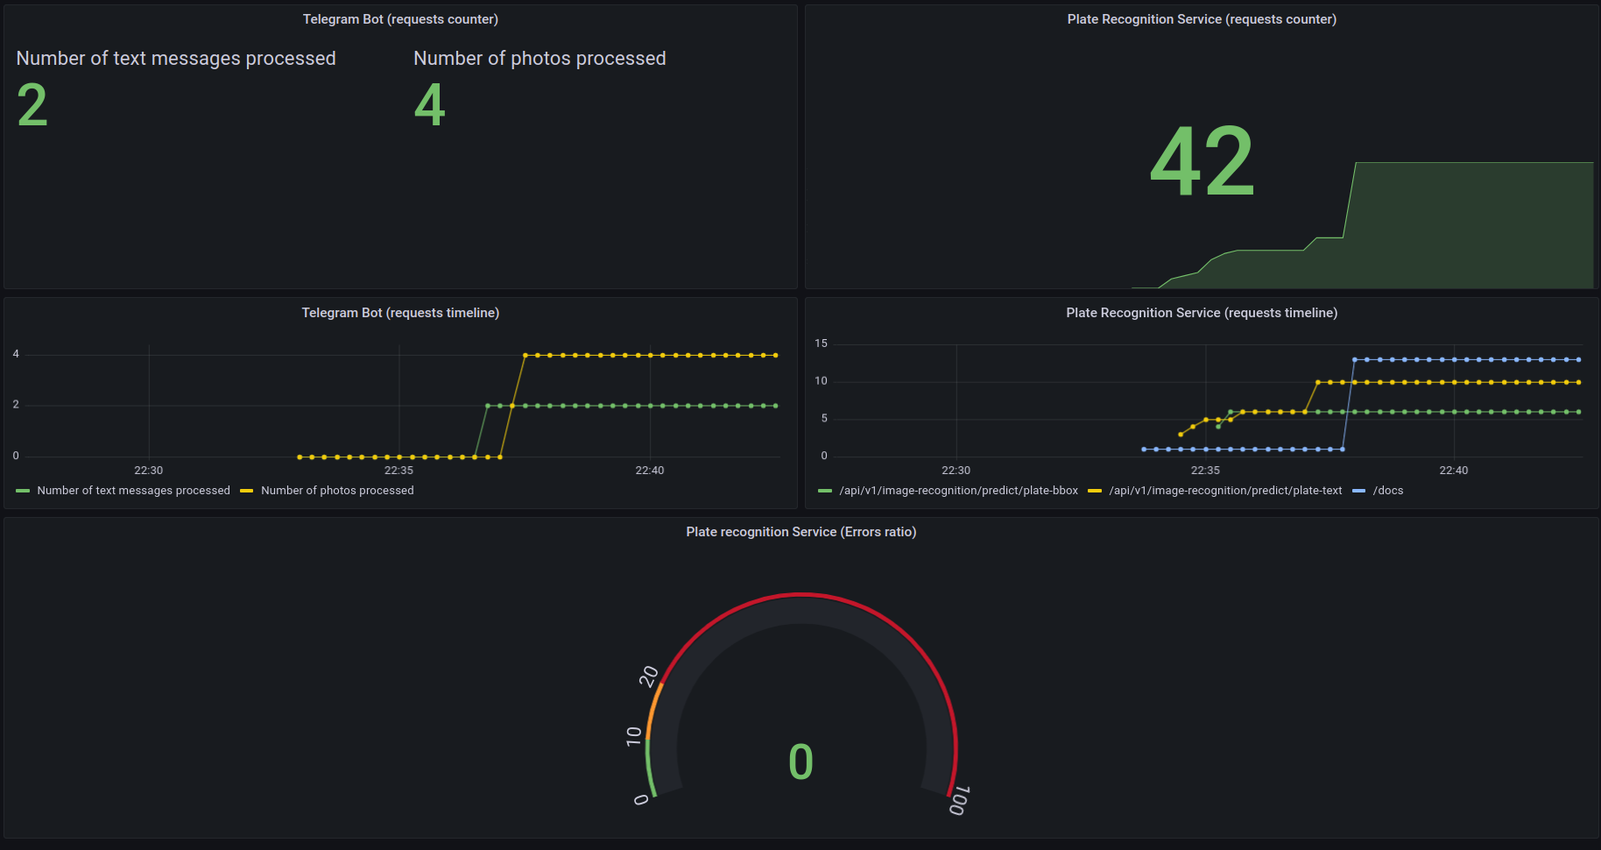The width and height of the screenshot is (1601, 850).
Task: Click 22:40 tick on Telegram Bot timeline
Action: coord(650,471)
